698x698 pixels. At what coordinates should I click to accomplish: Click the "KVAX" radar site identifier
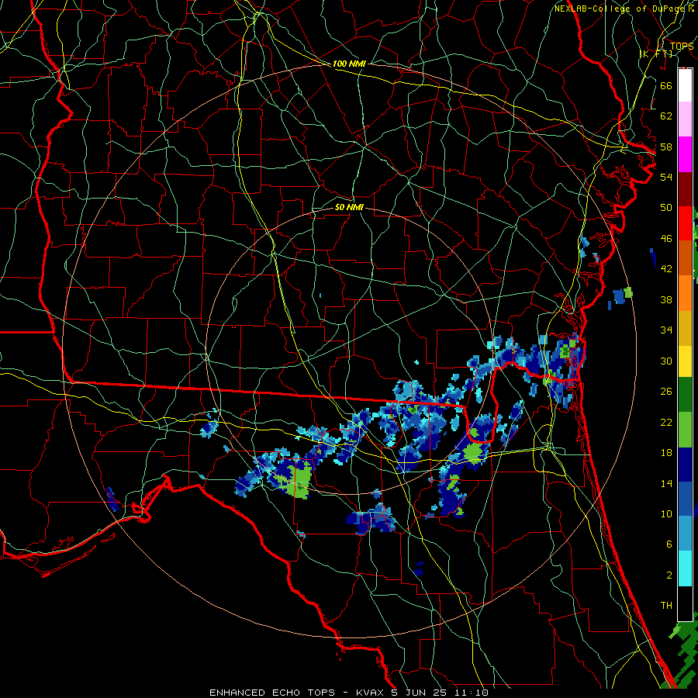click(x=371, y=693)
